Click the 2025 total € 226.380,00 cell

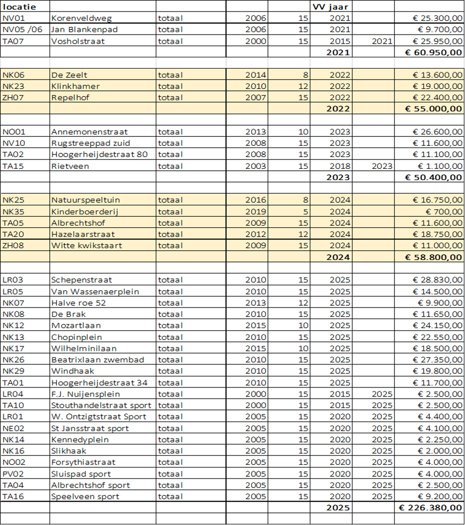tap(430, 508)
